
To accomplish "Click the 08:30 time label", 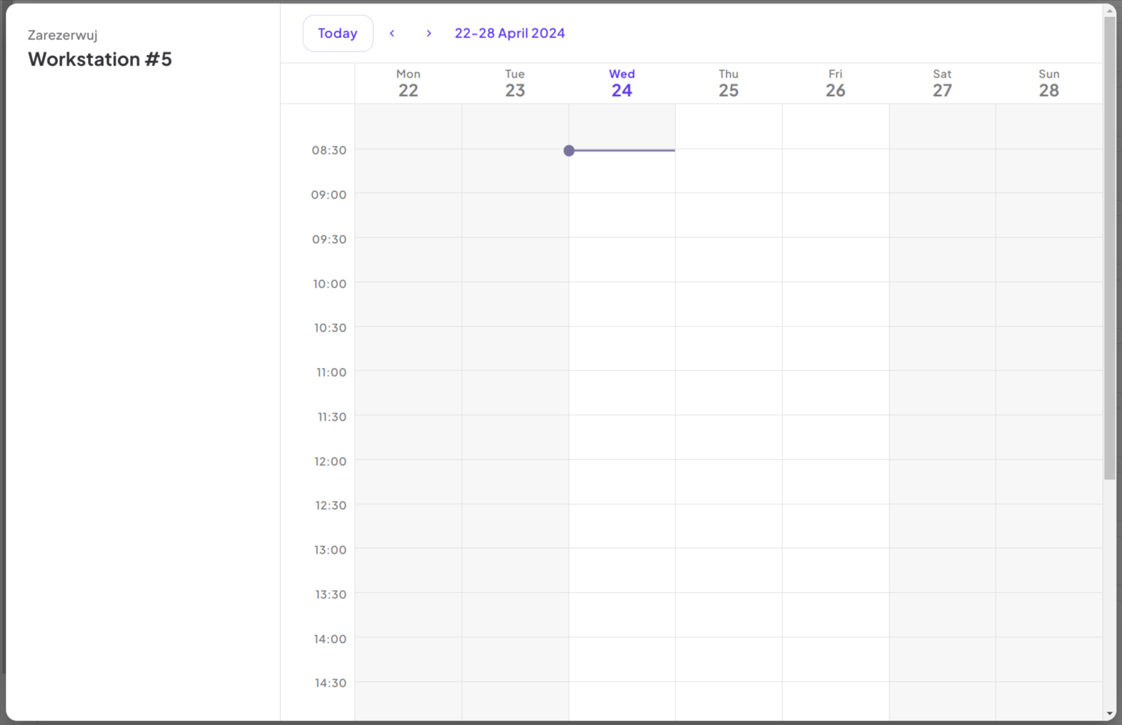I will coord(329,150).
